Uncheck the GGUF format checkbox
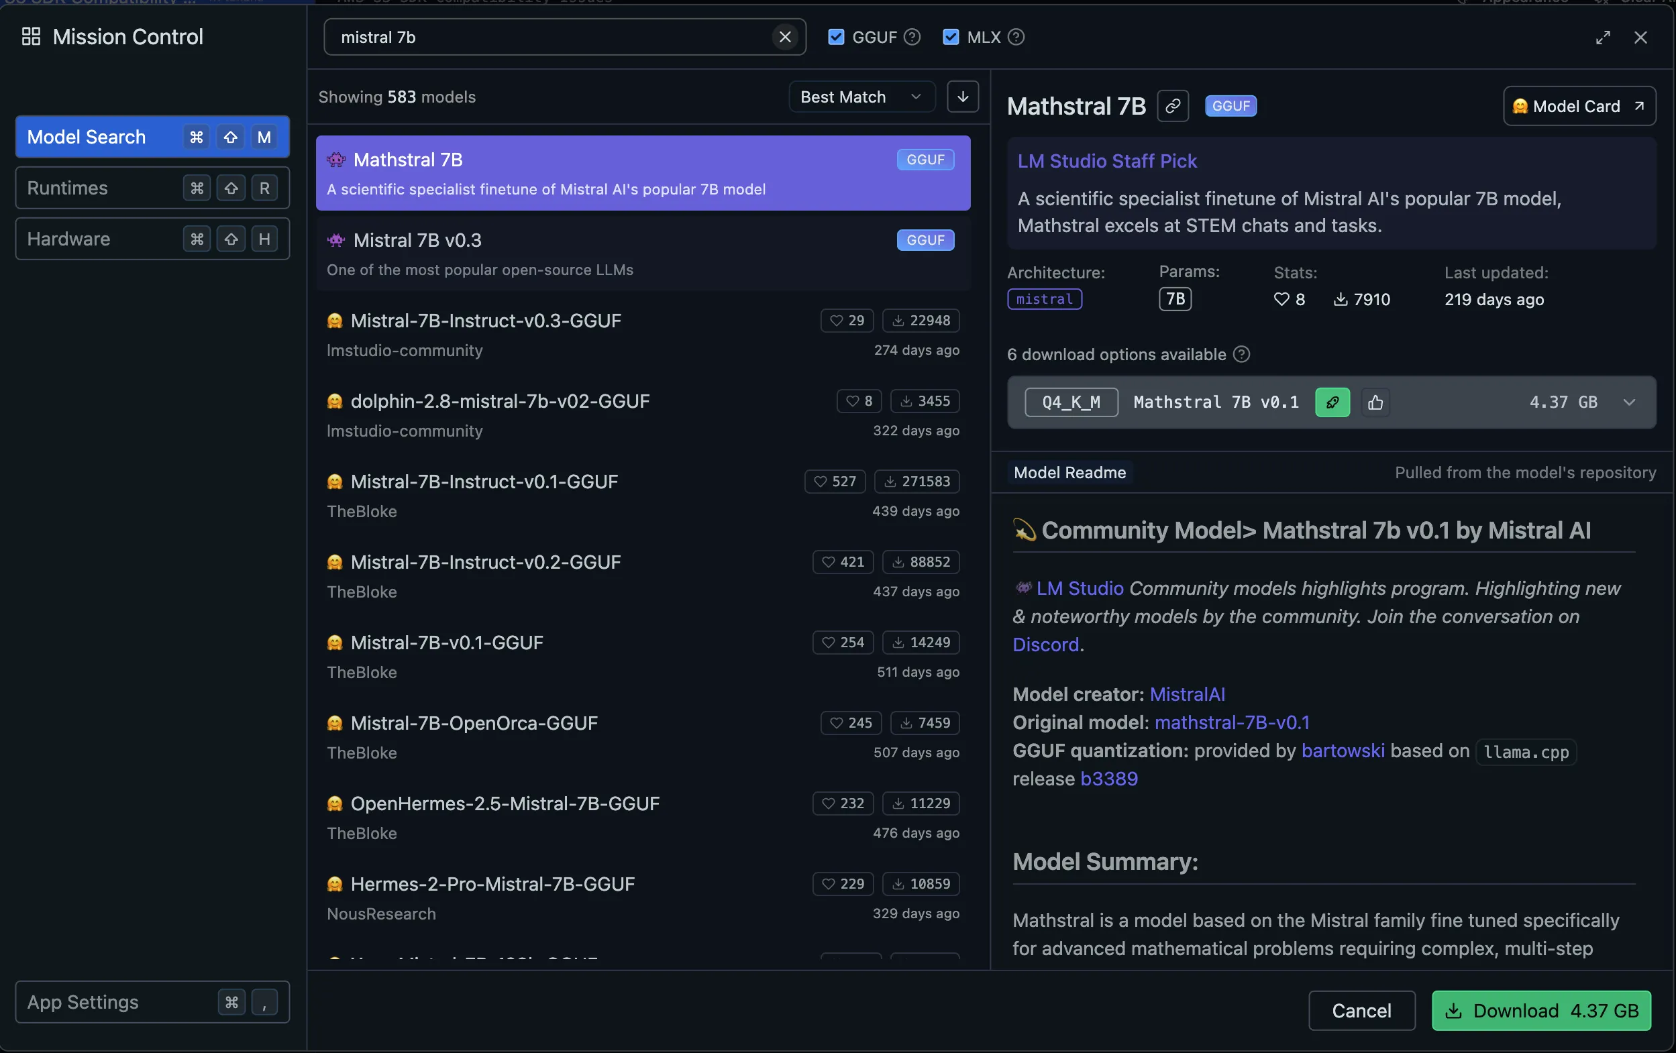 [836, 37]
